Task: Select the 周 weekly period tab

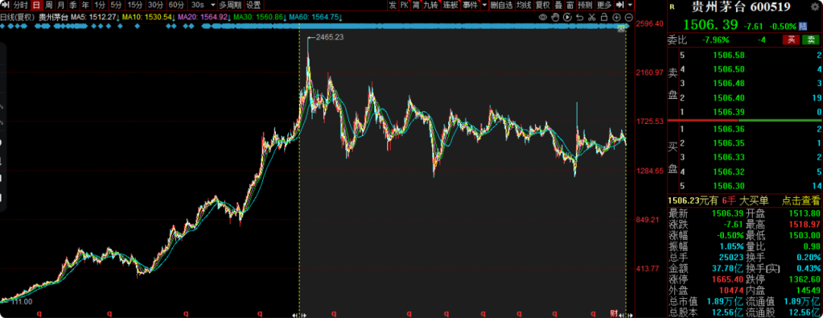Action: coord(49,5)
